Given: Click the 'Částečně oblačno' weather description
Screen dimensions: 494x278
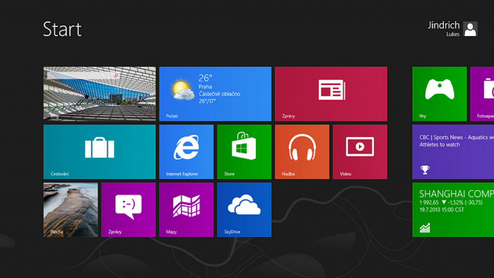Looking at the screenshot, I should [x=220, y=94].
